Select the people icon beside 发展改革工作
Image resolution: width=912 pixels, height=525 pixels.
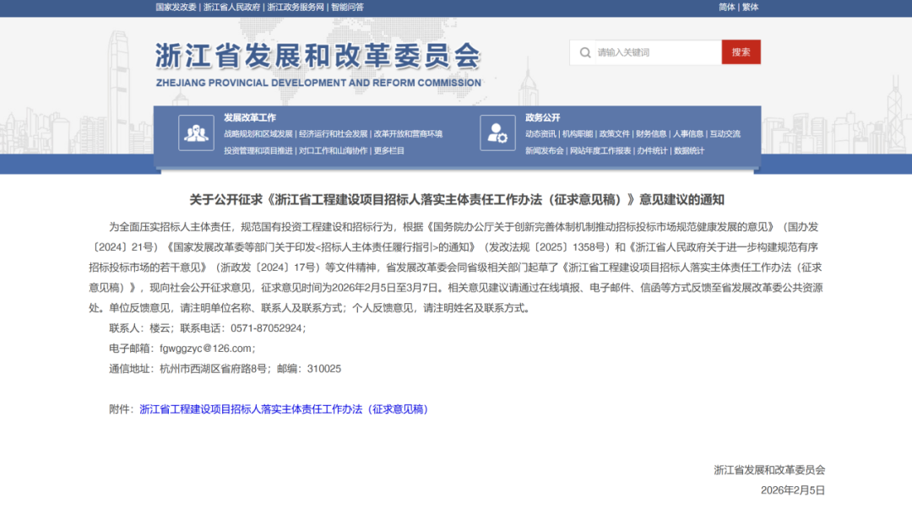(196, 132)
